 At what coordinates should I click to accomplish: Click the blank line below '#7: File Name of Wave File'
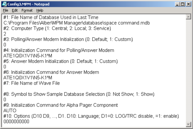coord(57,89)
